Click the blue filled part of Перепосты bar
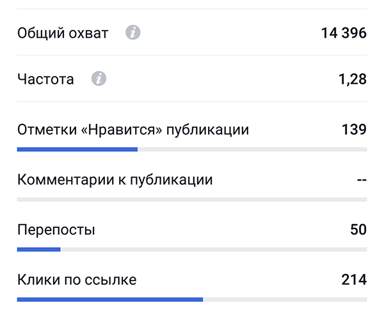This screenshot has height=318, width=384. point(38,249)
